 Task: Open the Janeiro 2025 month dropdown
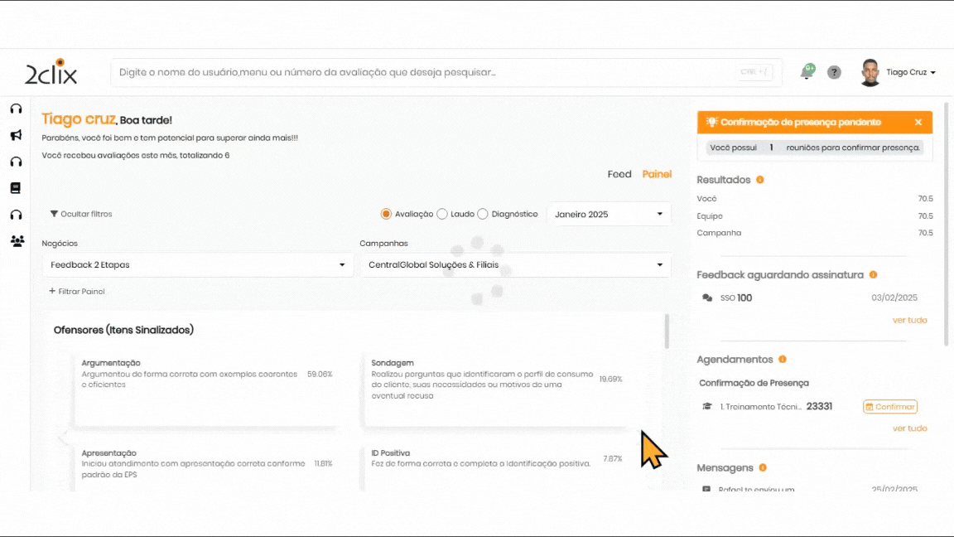coord(609,214)
